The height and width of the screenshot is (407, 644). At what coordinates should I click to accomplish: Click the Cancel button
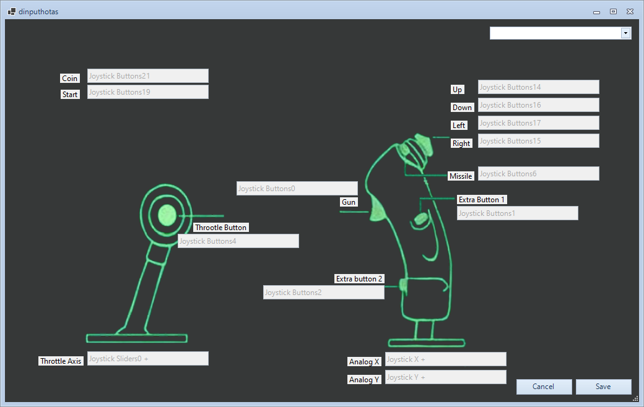pyautogui.click(x=544, y=387)
